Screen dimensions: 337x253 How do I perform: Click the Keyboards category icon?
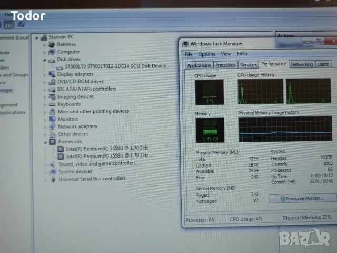[52, 104]
